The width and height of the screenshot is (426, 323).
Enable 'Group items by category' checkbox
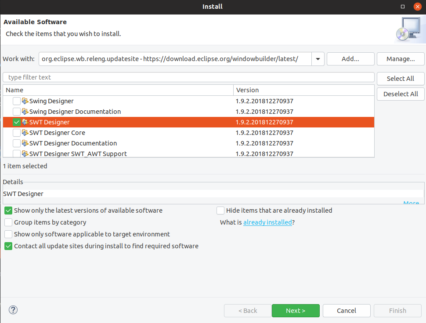tap(8, 222)
